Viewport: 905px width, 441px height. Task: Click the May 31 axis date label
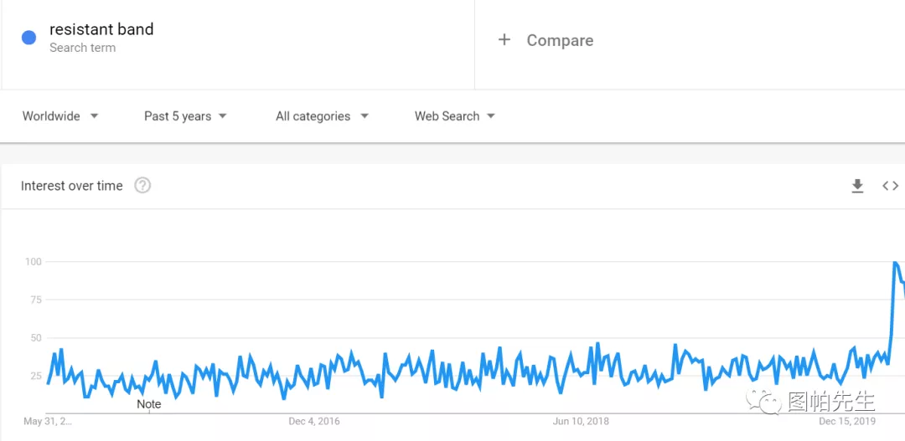pos(48,422)
